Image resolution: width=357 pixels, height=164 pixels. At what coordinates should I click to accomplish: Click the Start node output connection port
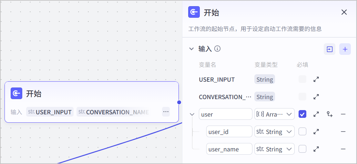tap(179, 102)
